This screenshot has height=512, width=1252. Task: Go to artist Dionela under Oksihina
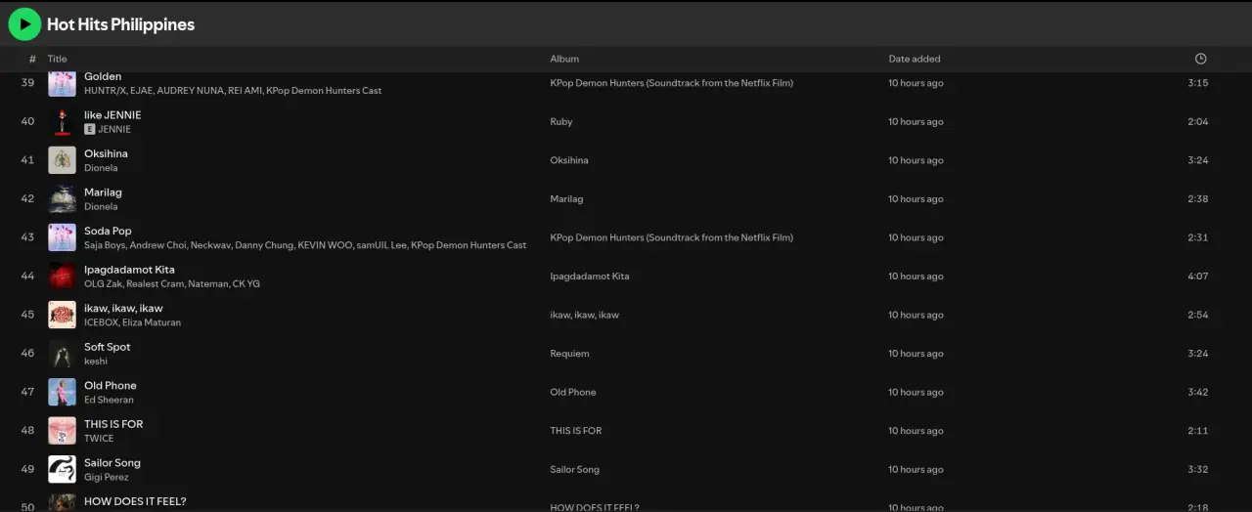pyautogui.click(x=101, y=168)
